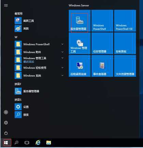Open the Windows 管理工具 folder icon
Image resolution: width=143 pixels, height=148 pixels.
click(x=18, y=60)
